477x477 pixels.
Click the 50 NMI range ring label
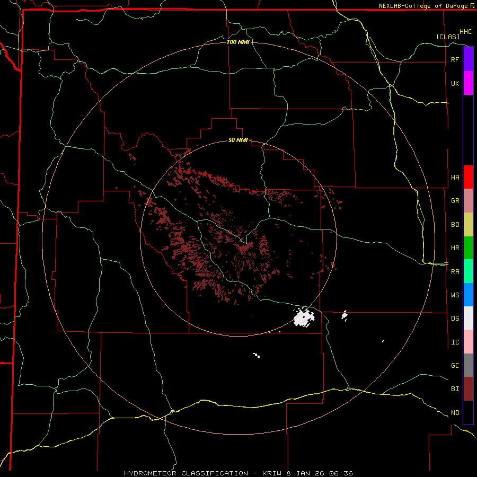[x=238, y=140]
